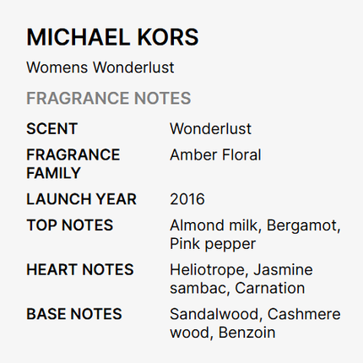Click the FRAGRANCE NOTES section heading
Image resolution: width=363 pixels, height=363 pixels.
coord(109,98)
